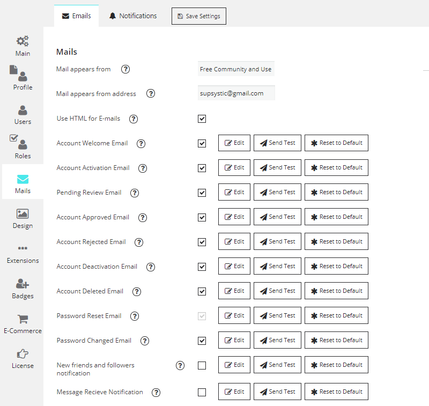429x406 pixels.
Task: Show help for Account Welcome Email
Action: tap(141, 143)
